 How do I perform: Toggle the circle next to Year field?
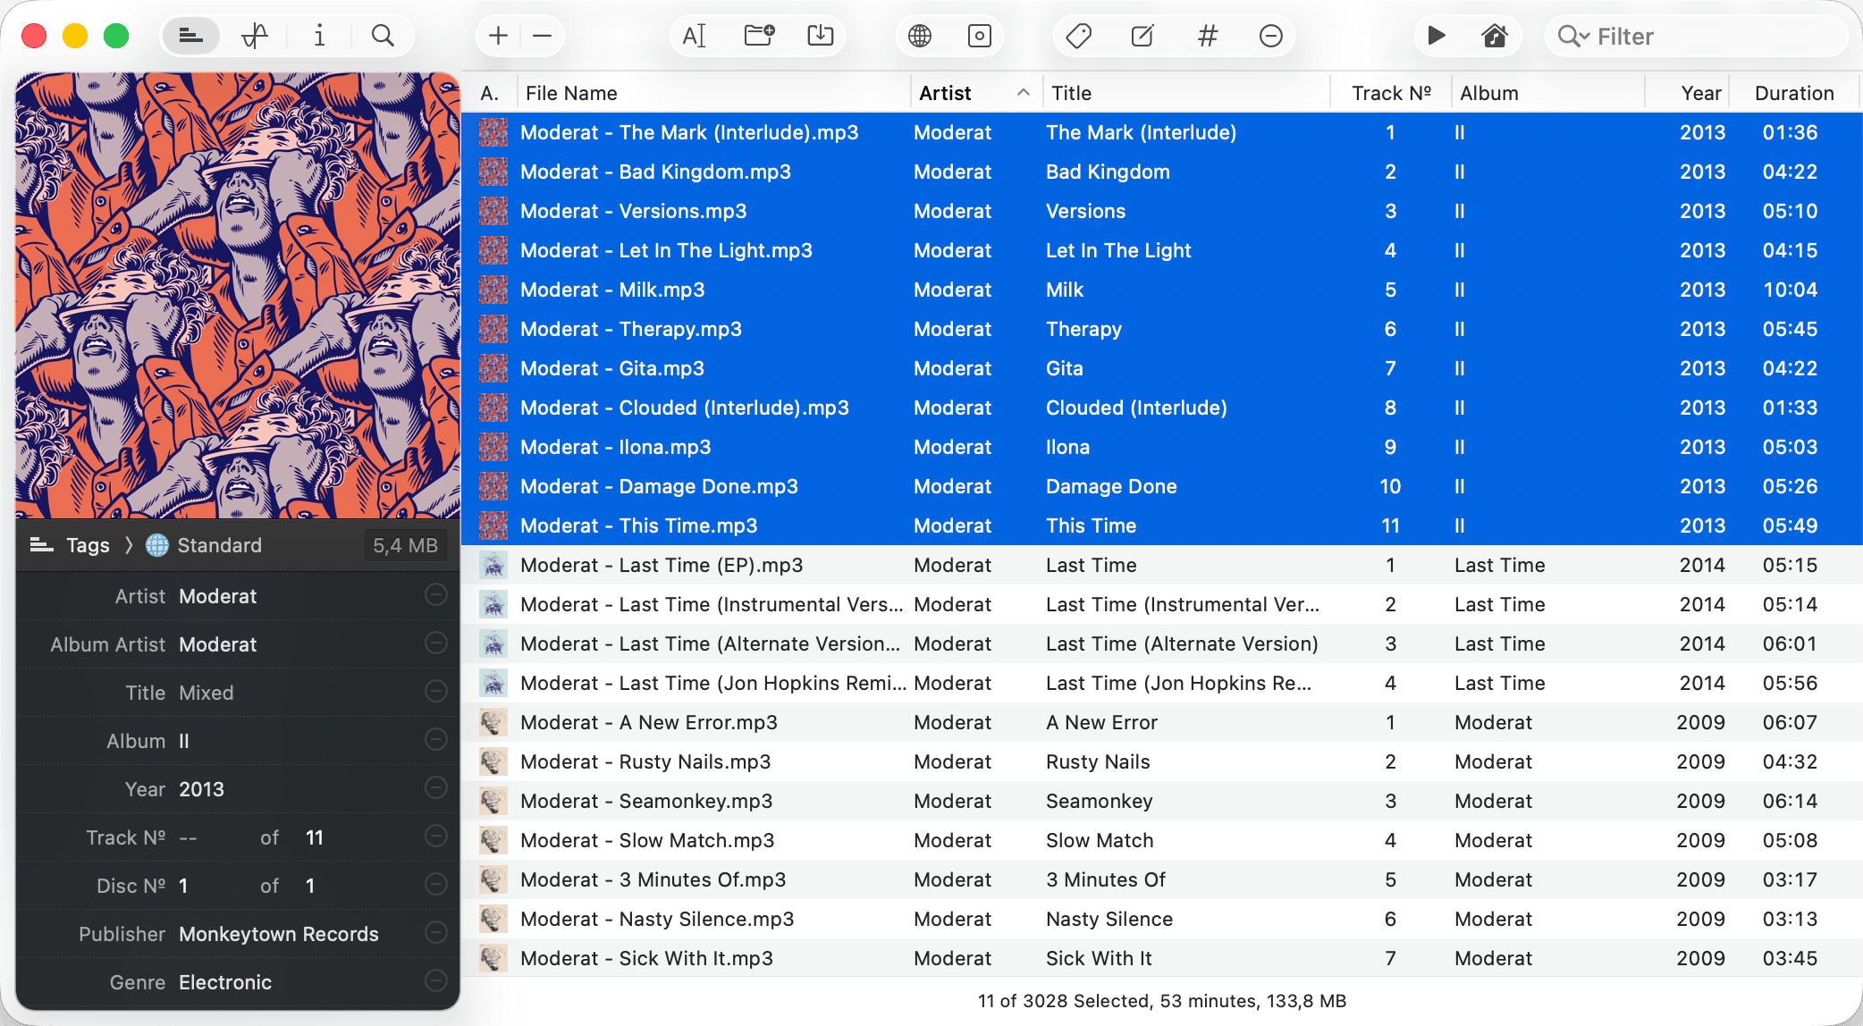click(x=436, y=788)
